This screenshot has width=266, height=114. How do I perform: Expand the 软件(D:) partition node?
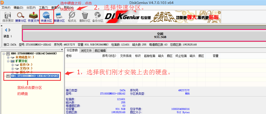[x=13, y=65]
